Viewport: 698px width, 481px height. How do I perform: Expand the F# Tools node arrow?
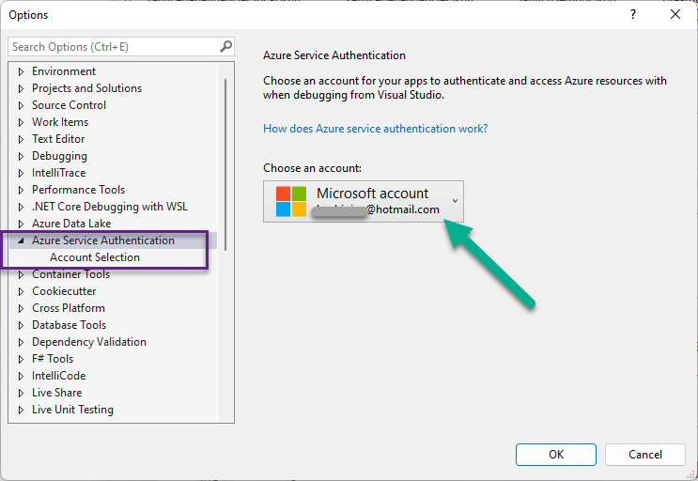pos(21,359)
